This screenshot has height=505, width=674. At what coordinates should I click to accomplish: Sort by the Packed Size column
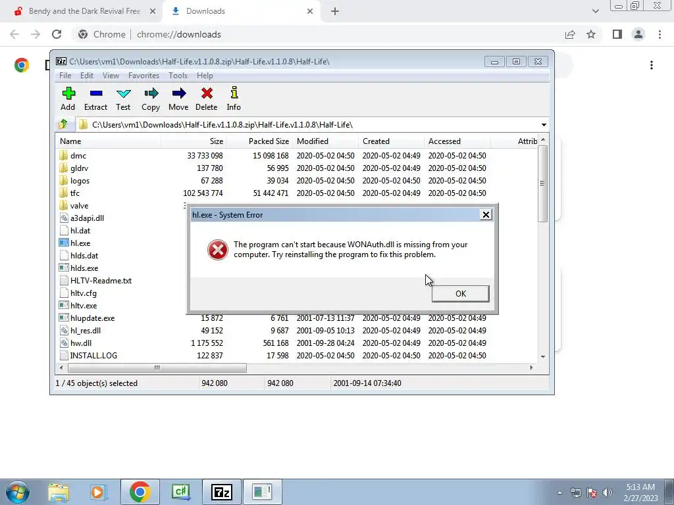pos(259,141)
